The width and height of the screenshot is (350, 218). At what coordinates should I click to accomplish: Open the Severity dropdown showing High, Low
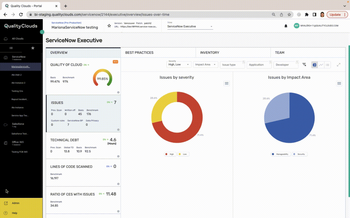pos(179,65)
